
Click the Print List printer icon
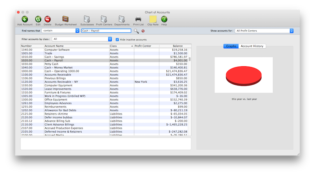pyautogui.click(x=138, y=19)
